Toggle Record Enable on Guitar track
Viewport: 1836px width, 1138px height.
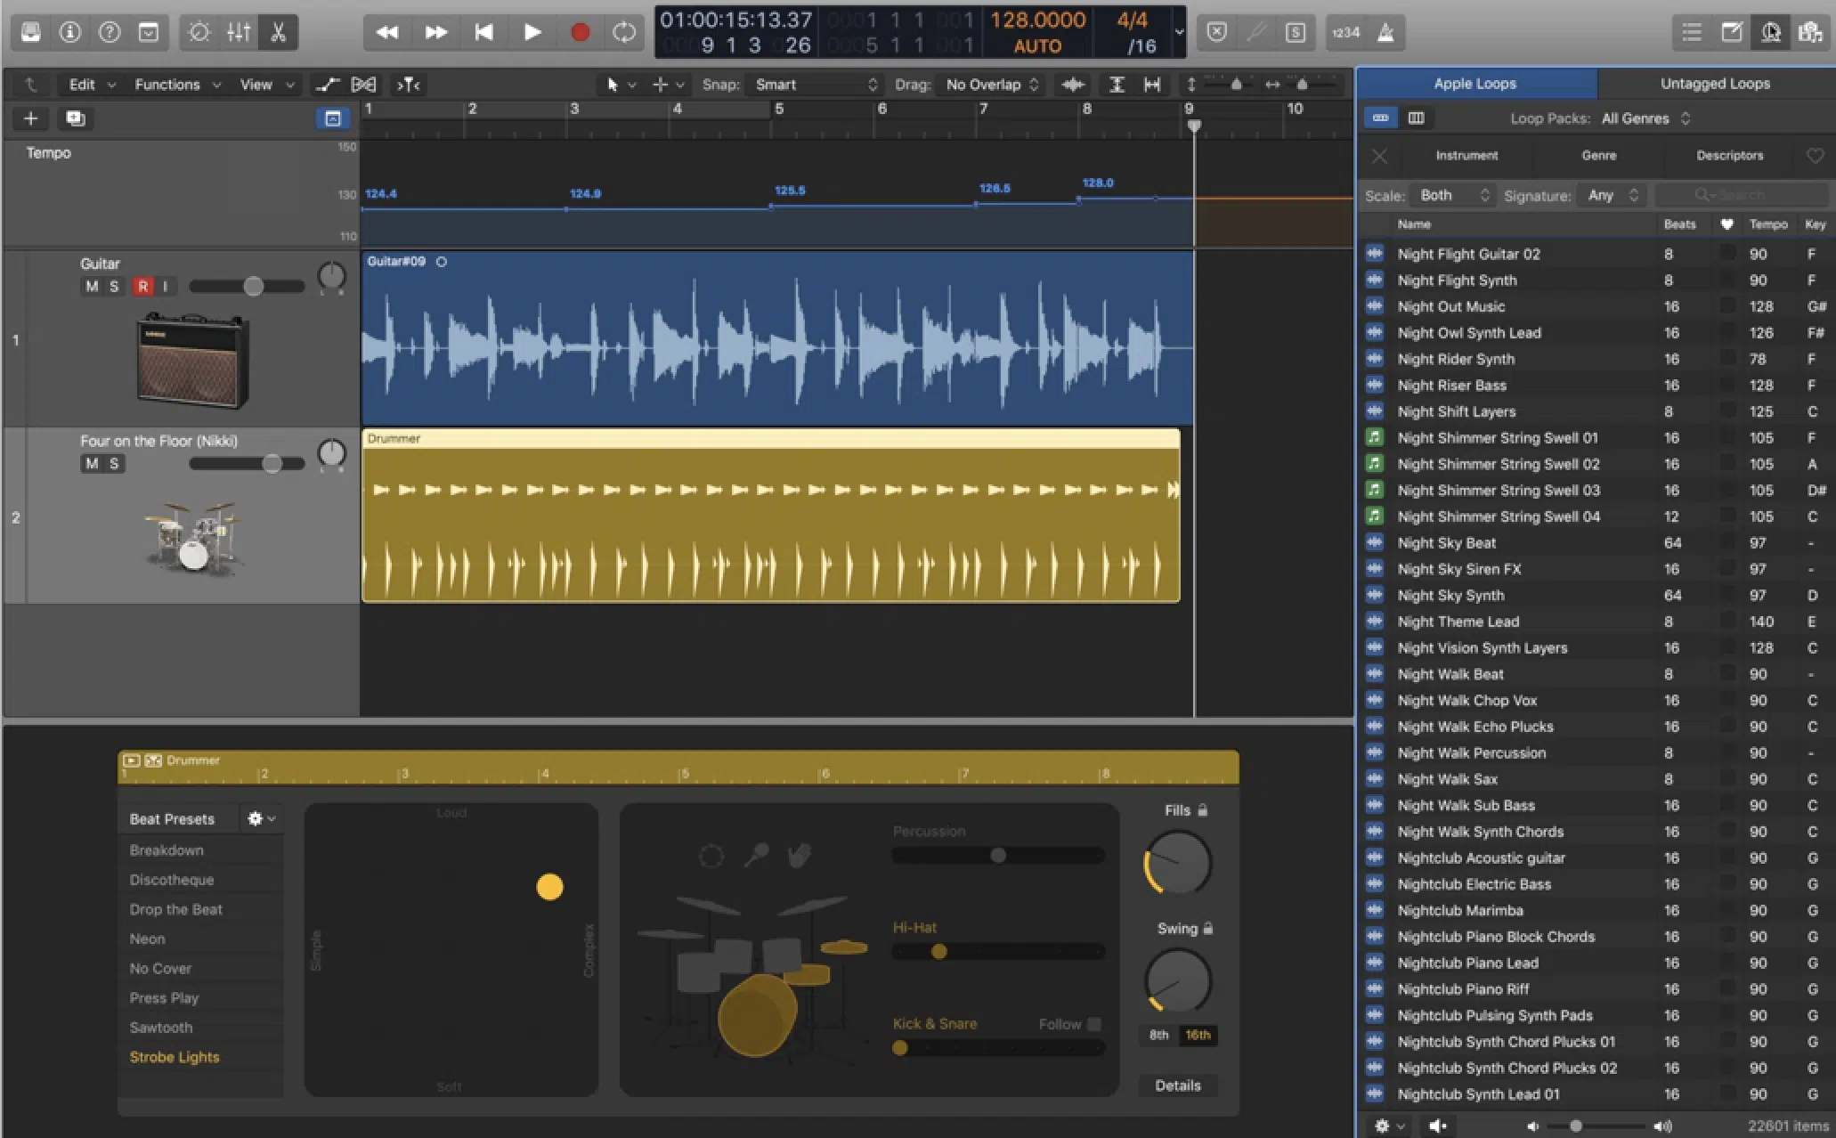click(x=142, y=286)
